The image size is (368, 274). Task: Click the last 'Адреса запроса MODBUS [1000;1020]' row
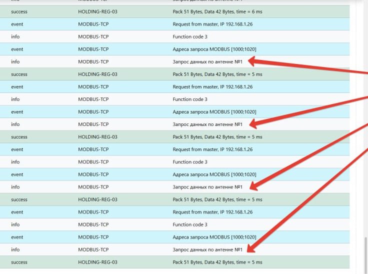click(214, 237)
